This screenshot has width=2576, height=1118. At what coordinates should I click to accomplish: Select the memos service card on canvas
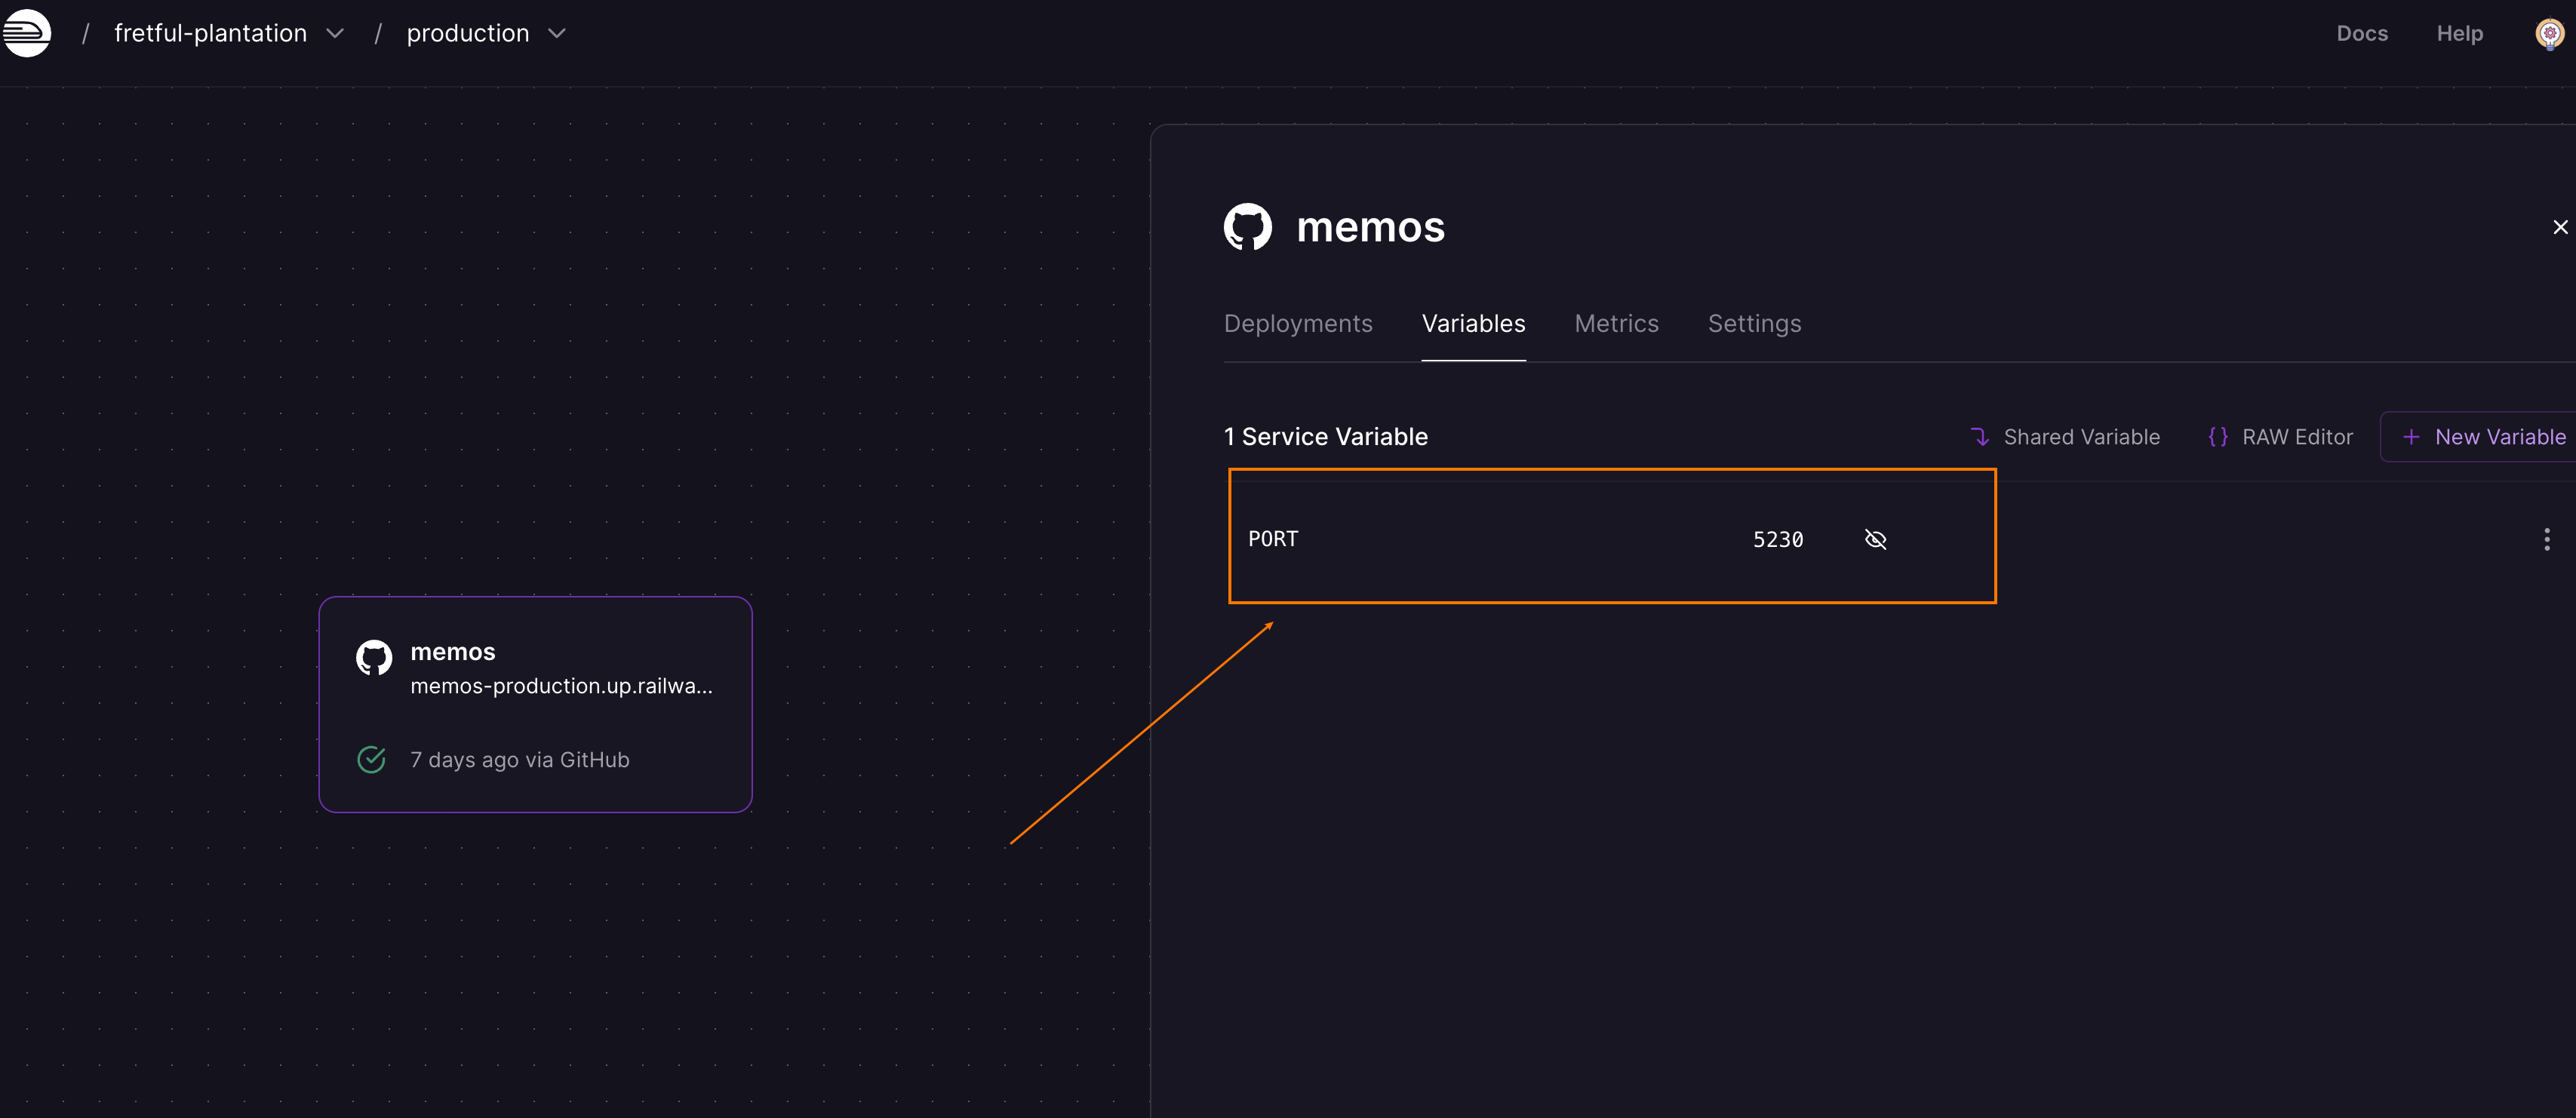535,705
